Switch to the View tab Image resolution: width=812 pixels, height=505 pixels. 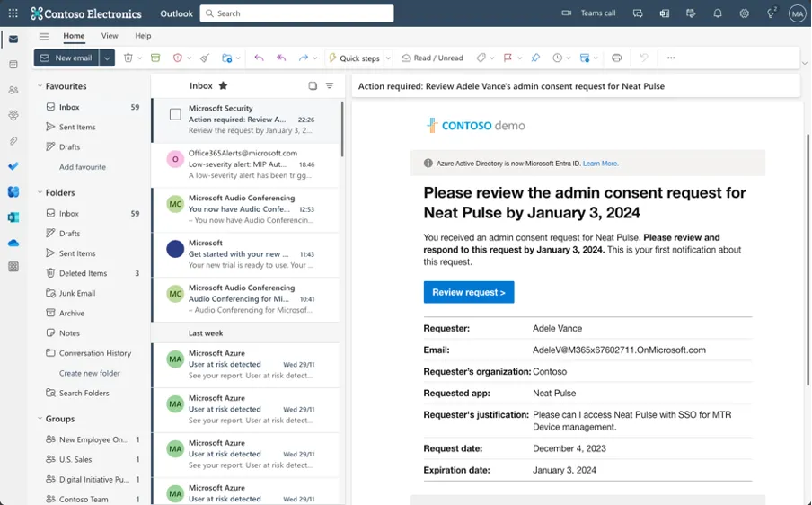coord(110,36)
